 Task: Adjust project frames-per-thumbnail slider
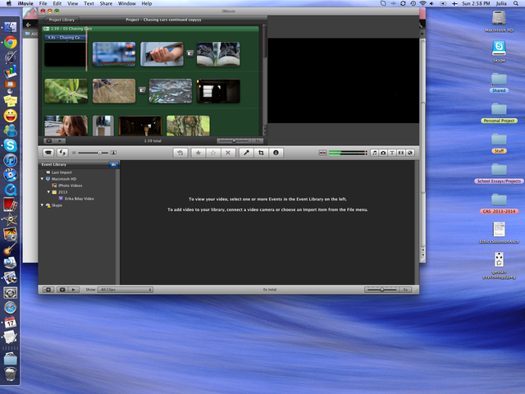coord(234,140)
